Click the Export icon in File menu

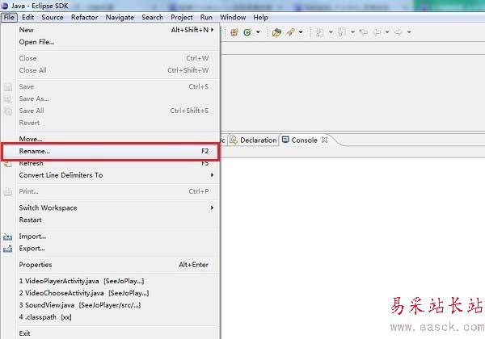(x=8, y=249)
